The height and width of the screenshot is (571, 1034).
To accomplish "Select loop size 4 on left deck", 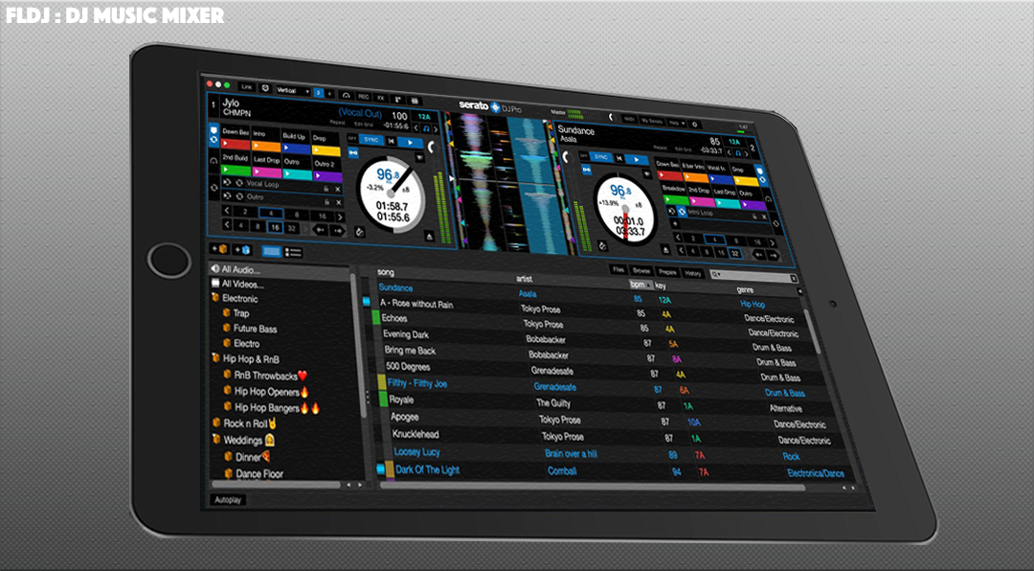I will 271,214.
